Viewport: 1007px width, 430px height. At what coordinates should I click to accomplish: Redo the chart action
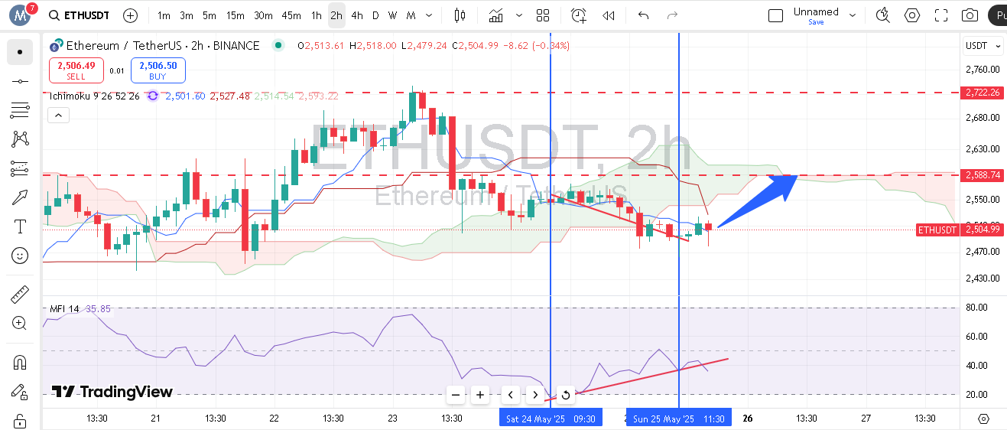[672, 15]
